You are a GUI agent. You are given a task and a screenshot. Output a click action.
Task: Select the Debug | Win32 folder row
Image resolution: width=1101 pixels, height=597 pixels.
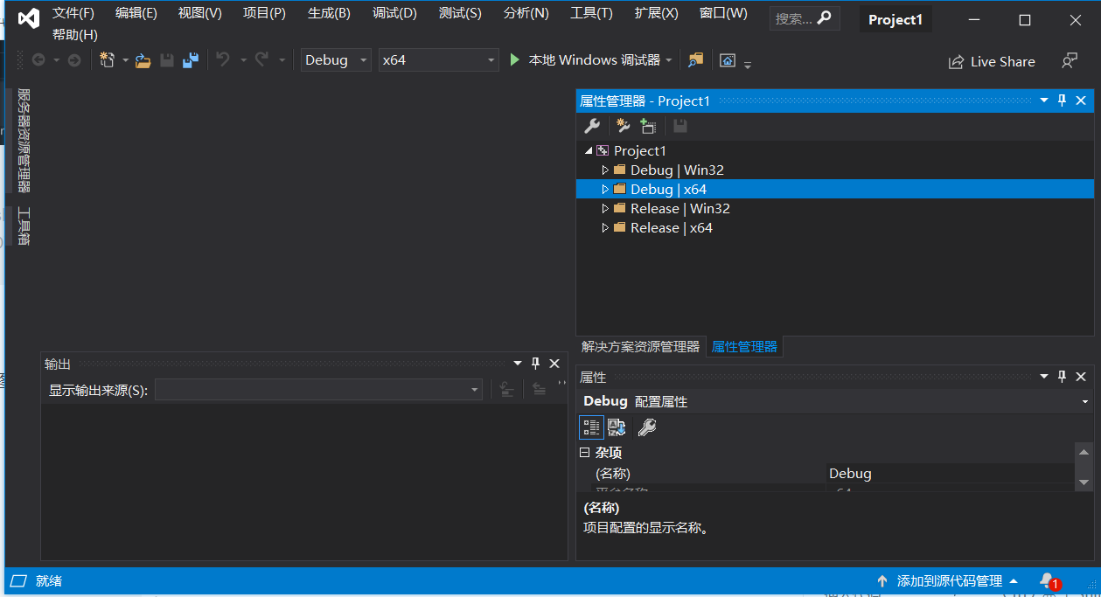[x=835, y=170]
